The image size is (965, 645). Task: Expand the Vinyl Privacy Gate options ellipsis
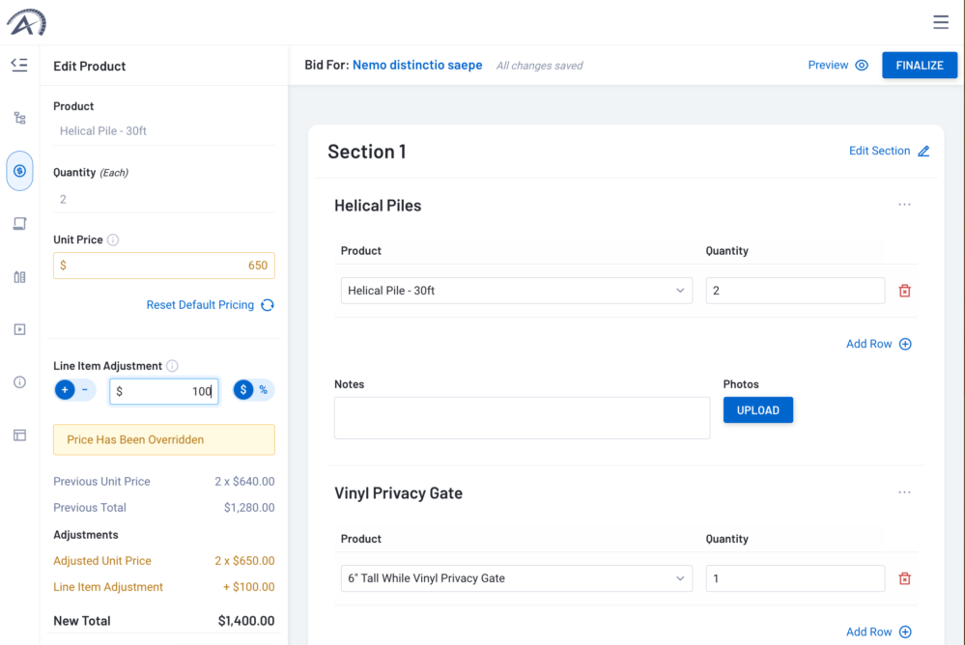coord(904,491)
